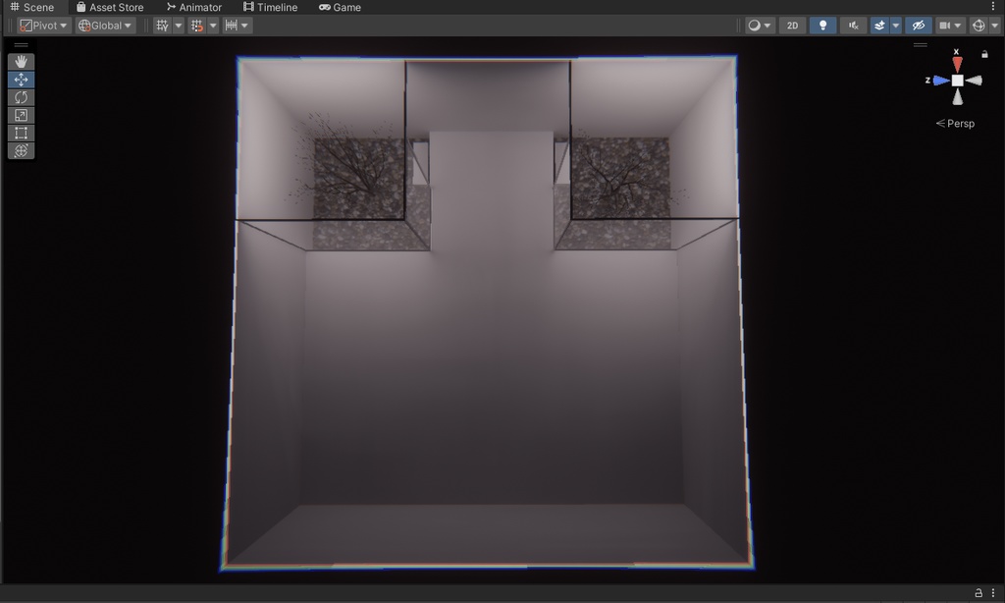Select the Move tool
This screenshot has height=603, width=1005.
pyautogui.click(x=21, y=80)
